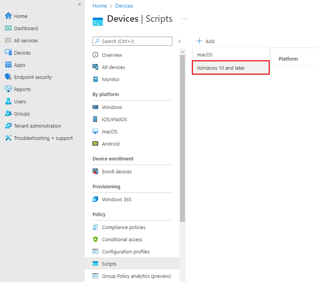The height and width of the screenshot is (282, 317).
Task: Click the Troubleshooting + support tools icon
Action: pos(8,138)
